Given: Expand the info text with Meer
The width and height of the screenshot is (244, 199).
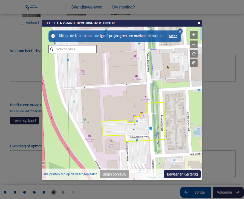Looking at the screenshot, I should tap(173, 36).
